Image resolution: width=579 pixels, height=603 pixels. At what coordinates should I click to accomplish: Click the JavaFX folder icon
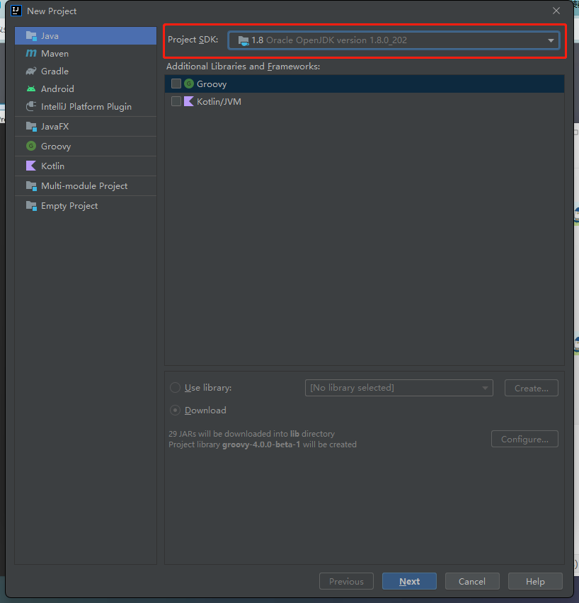[31, 126]
